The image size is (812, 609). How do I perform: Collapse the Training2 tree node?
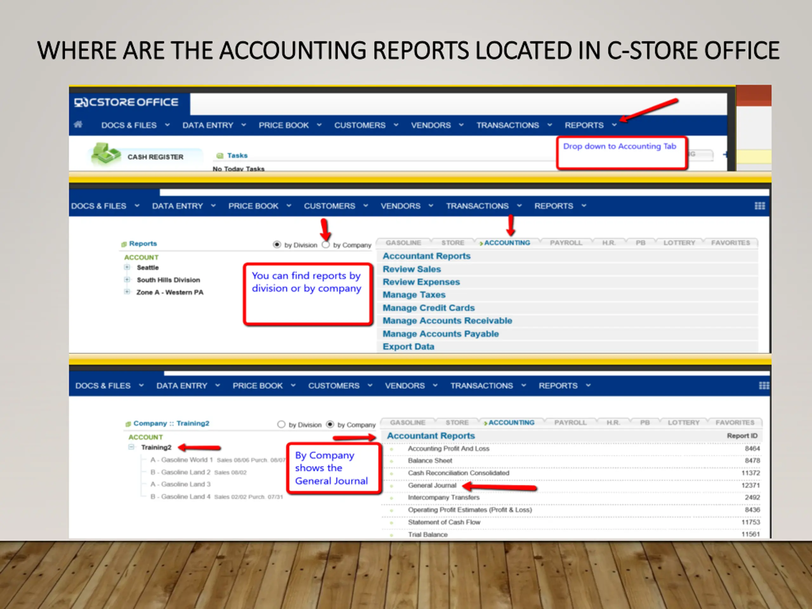[131, 447]
